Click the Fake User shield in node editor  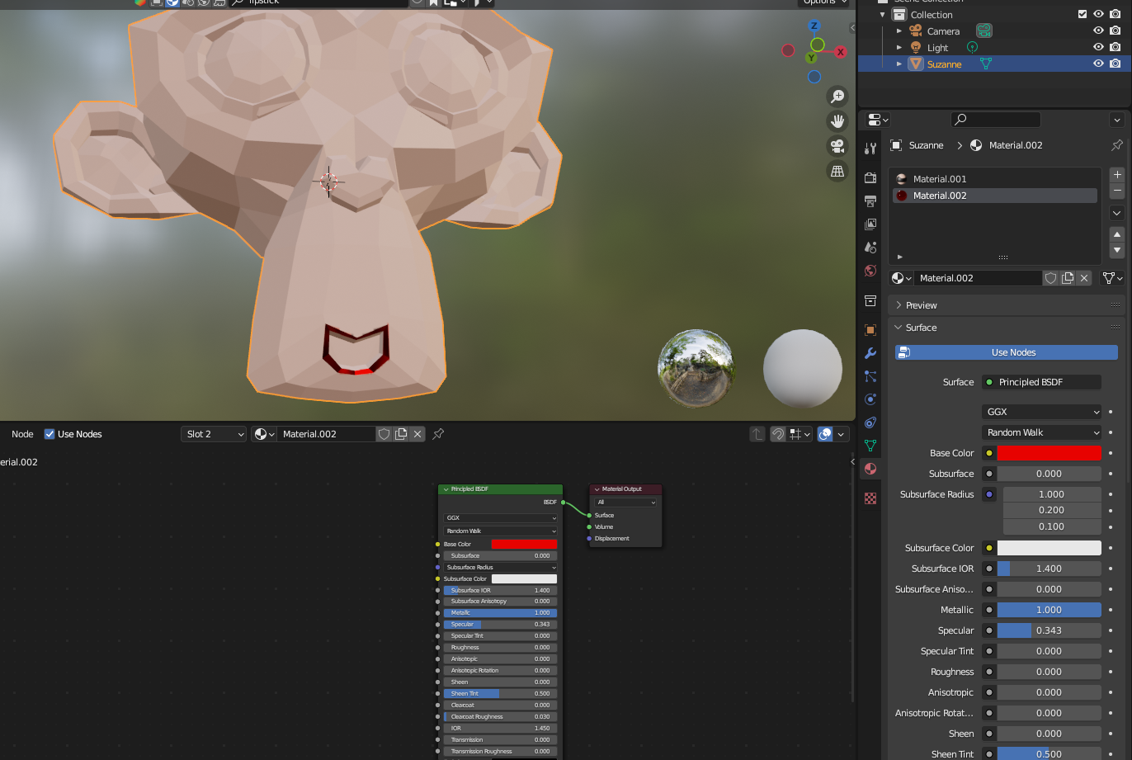point(384,434)
